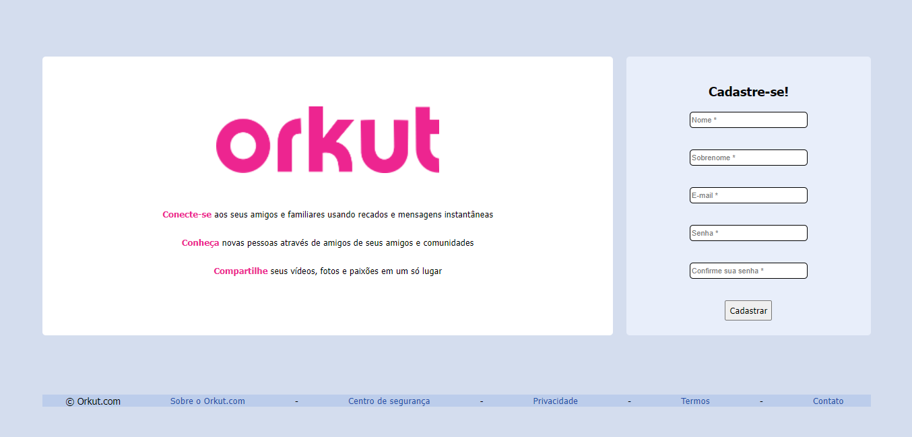Click the "© Orkut.com" footer text

click(93, 401)
